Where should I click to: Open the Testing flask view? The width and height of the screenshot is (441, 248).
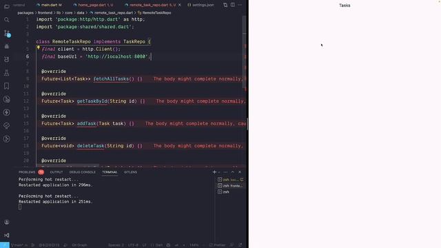(x=7, y=73)
